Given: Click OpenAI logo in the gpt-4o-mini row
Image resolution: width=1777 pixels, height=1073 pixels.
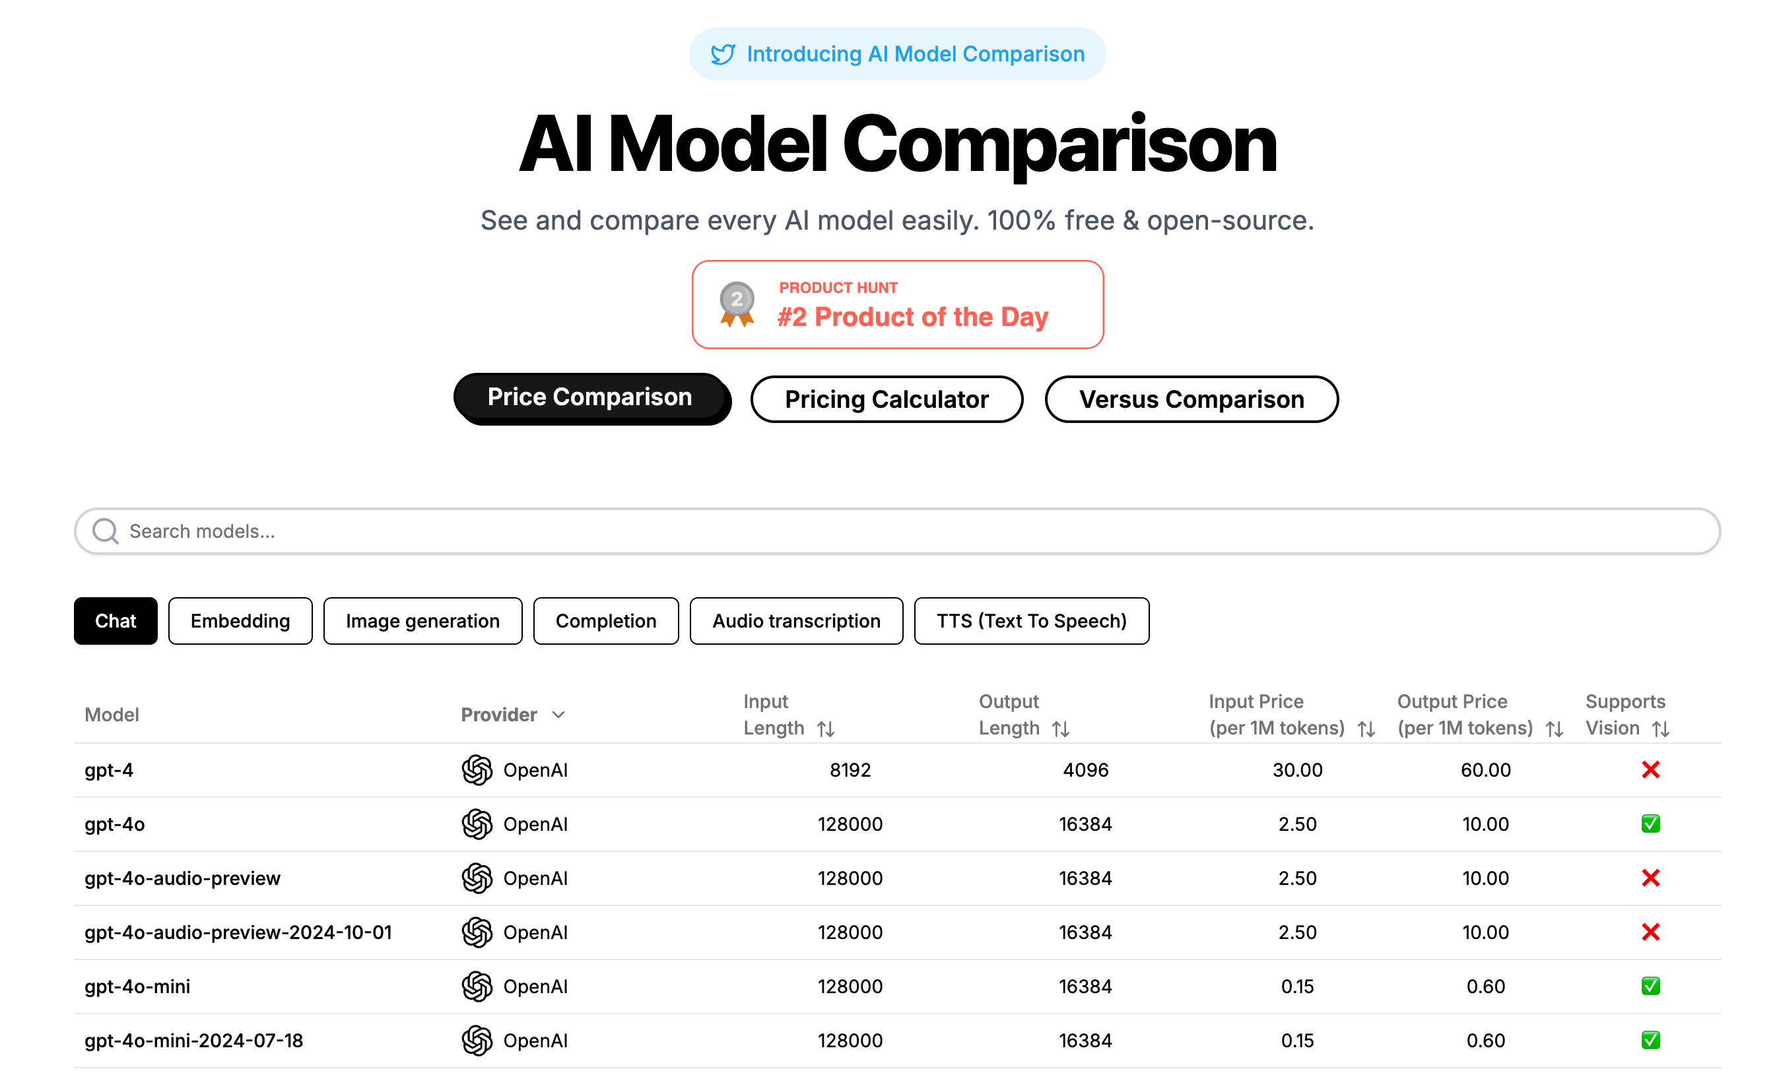Looking at the screenshot, I should coord(477,986).
